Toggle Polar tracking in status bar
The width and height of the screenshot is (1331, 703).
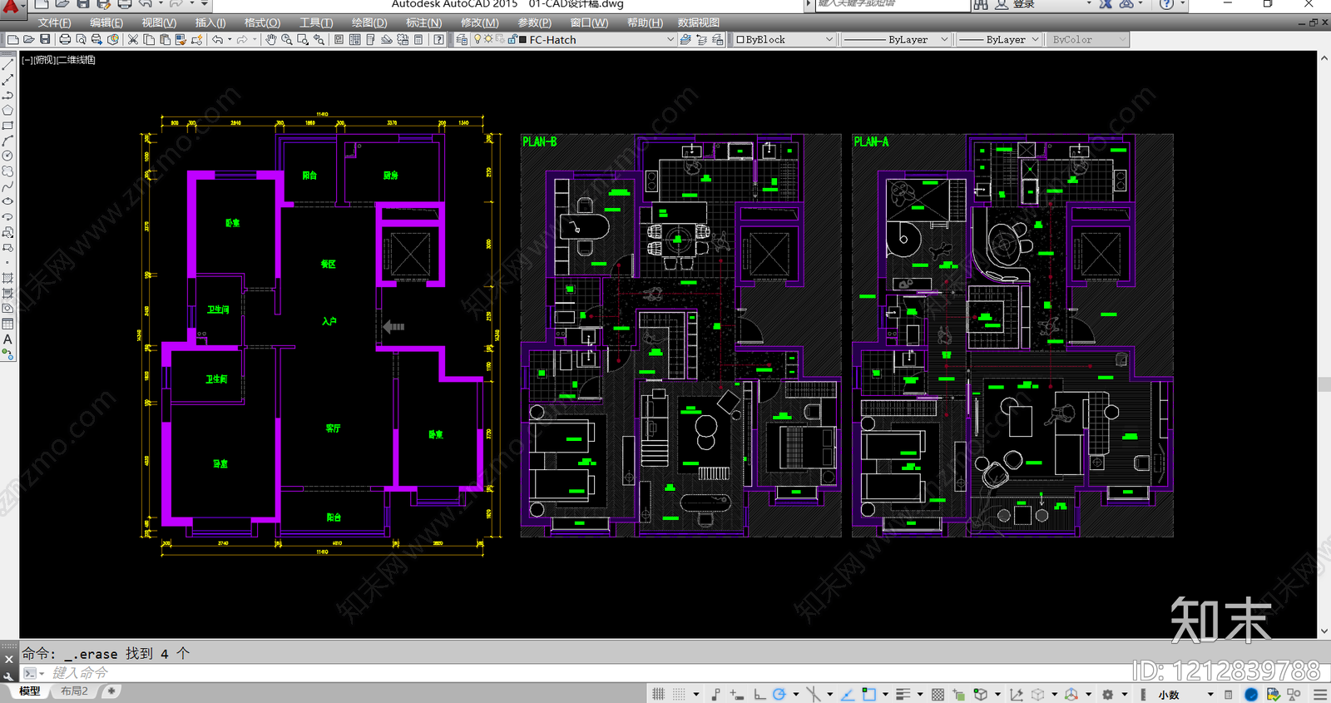[779, 694]
